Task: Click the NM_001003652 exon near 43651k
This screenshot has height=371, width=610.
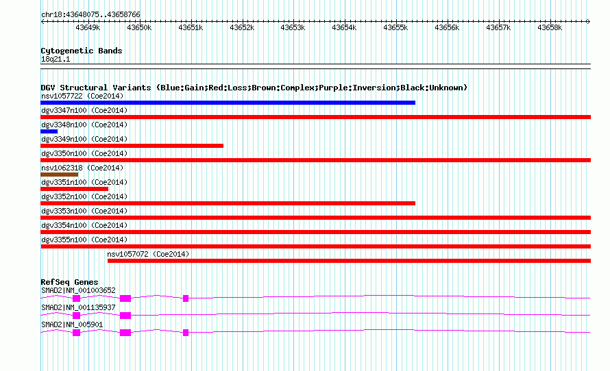Action: coord(186,298)
